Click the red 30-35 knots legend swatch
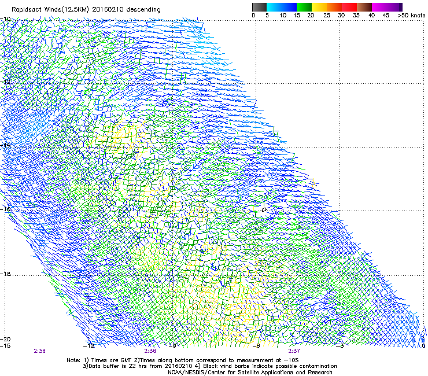 [x=349, y=7]
